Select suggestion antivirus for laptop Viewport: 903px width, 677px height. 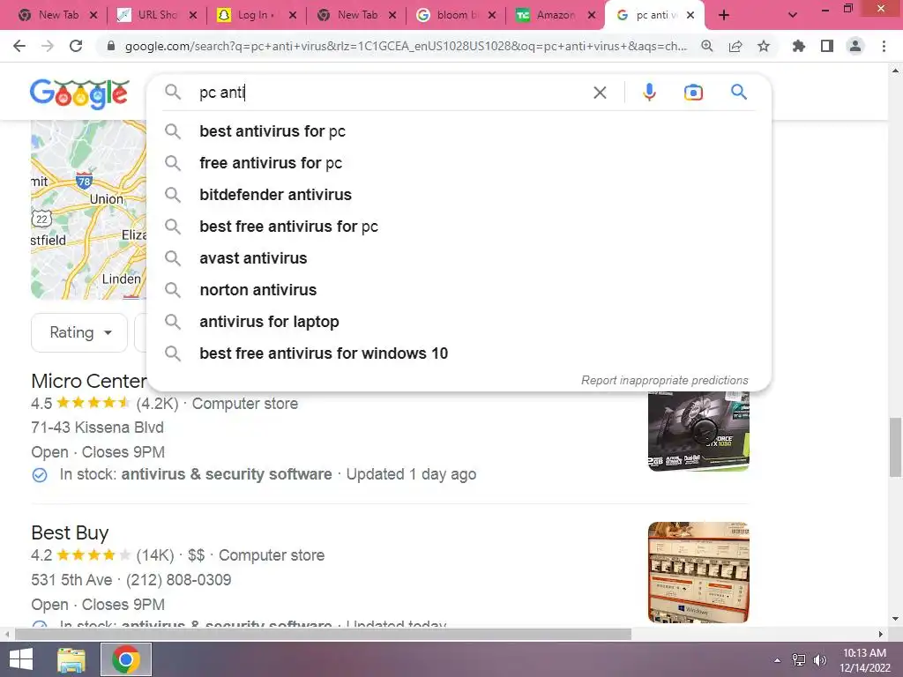pos(459,321)
